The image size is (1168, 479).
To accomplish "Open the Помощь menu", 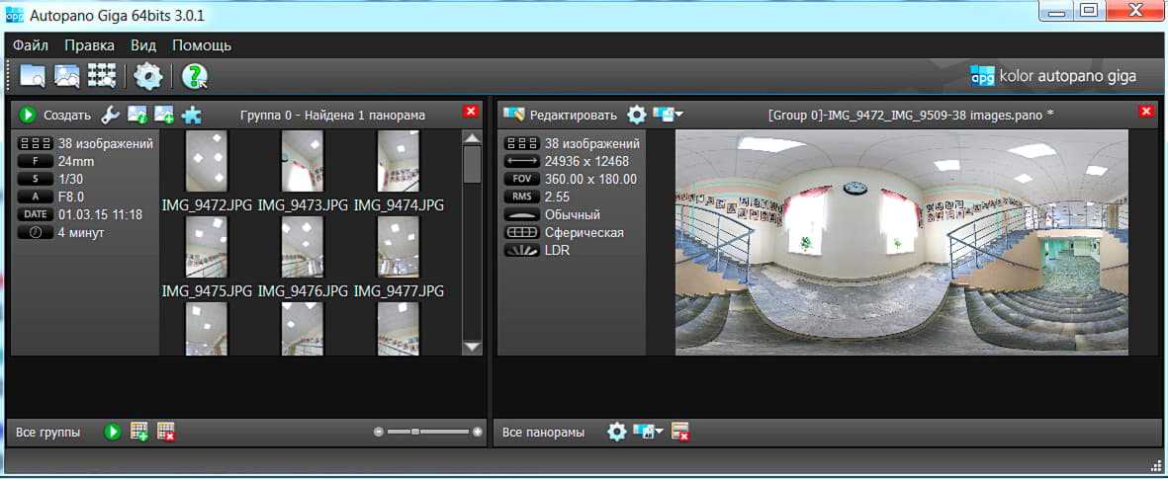I will point(202,45).
